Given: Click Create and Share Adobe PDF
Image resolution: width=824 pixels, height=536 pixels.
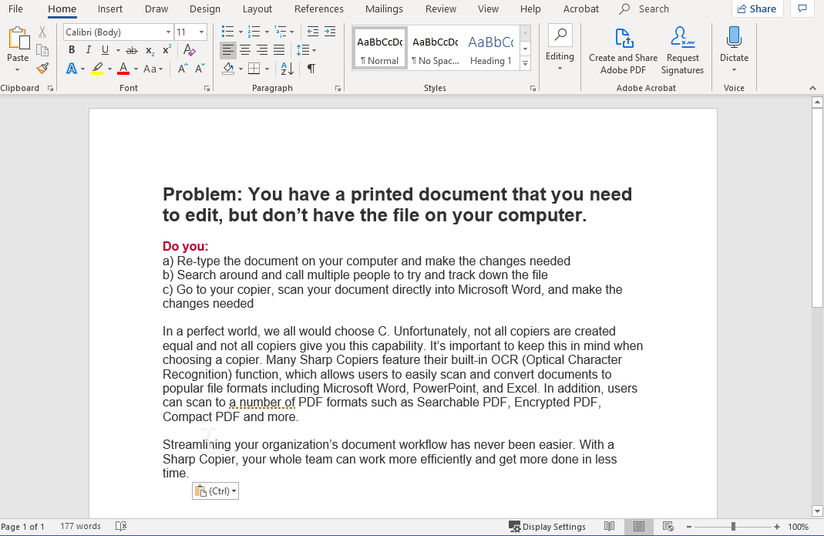Looking at the screenshot, I should [x=623, y=50].
